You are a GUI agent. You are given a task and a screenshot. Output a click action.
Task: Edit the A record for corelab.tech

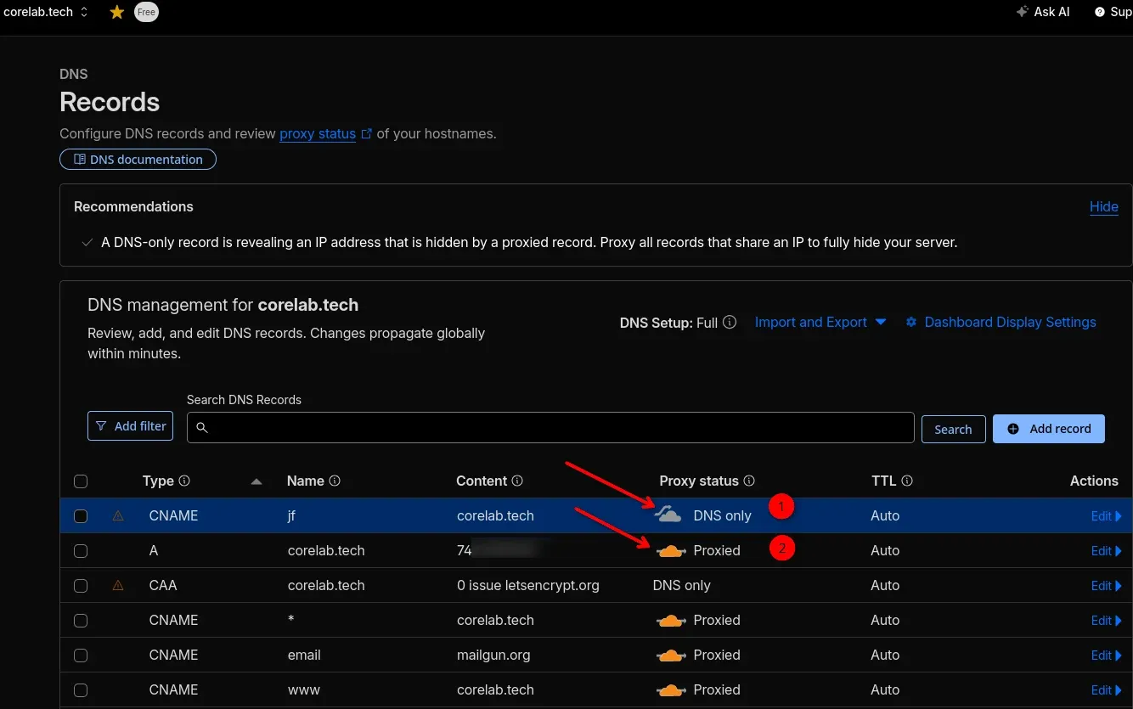1106,551
